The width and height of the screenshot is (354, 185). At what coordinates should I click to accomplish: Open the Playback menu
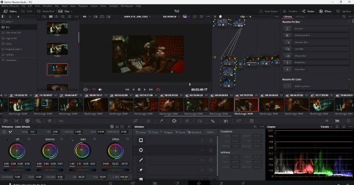(x=83, y=6)
